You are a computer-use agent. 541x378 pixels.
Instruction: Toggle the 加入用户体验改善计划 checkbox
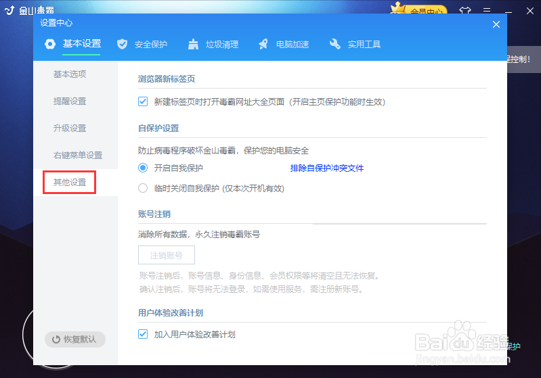[143, 334]
